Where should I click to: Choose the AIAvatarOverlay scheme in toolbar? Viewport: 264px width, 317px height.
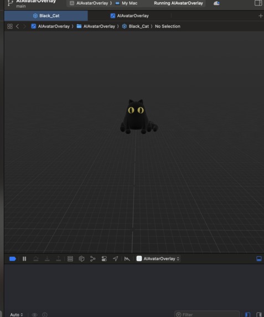pyautogui.click(x=89, y=3)
